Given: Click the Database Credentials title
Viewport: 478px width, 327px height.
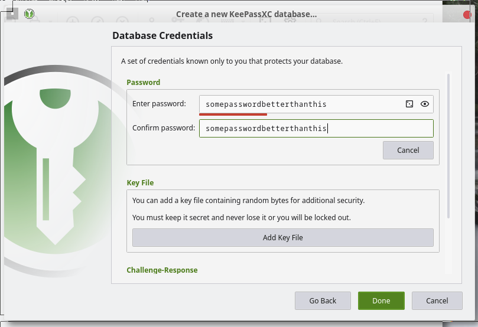Looking at the screenshot, I should [162, 35].
